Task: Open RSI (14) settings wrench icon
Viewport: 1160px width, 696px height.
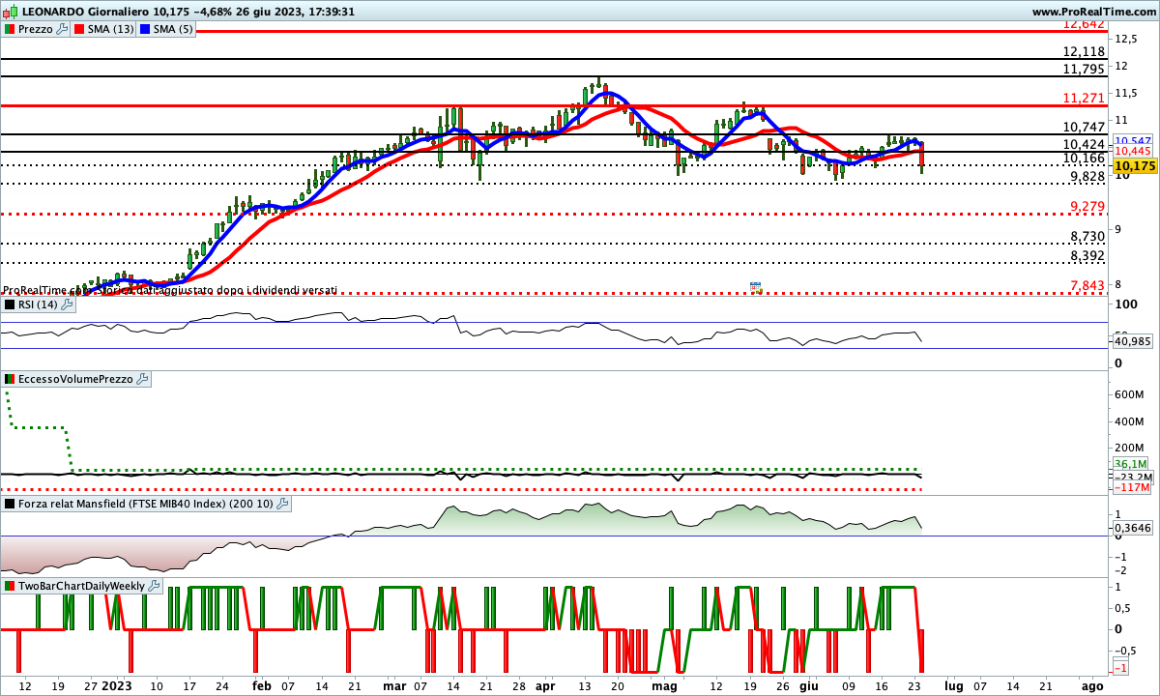Action: (x=67, y=304)
